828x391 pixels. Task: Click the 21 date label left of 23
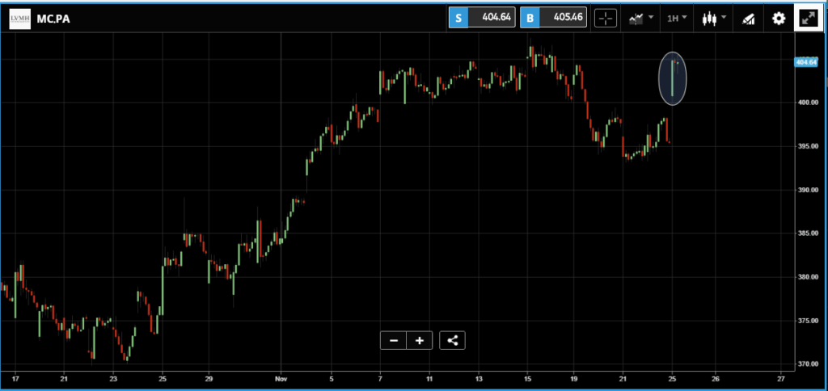click(x=64, y=378)
